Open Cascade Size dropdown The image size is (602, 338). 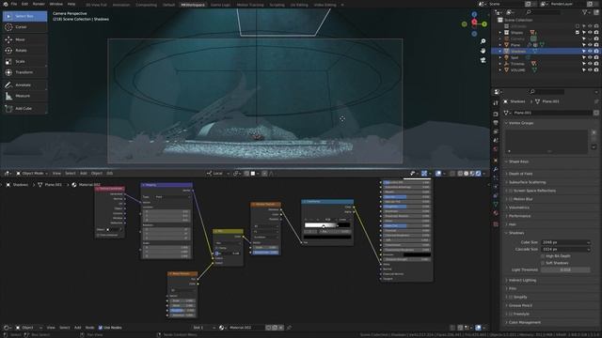tap(565, 249)
